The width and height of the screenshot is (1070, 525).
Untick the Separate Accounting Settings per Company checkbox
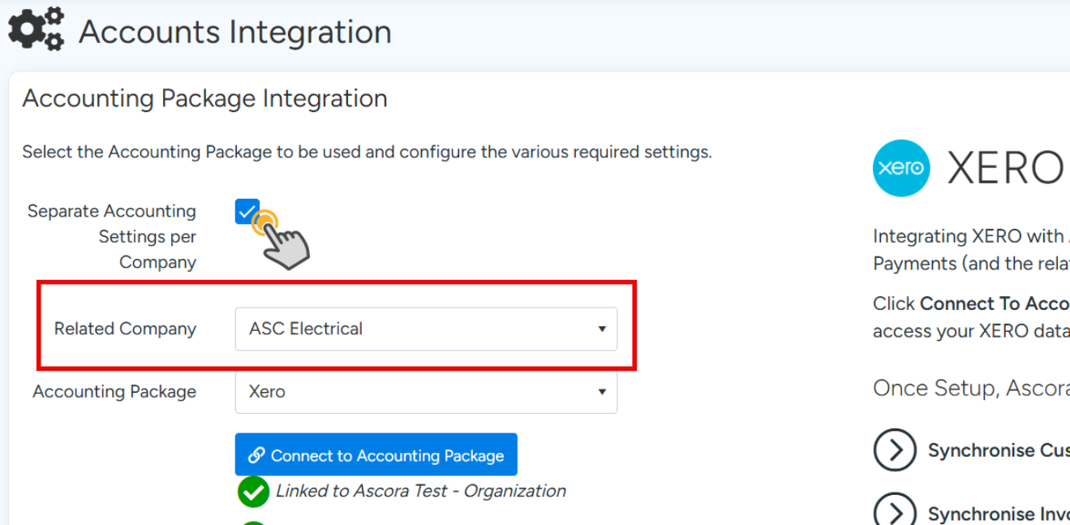(x=247, y=212)
